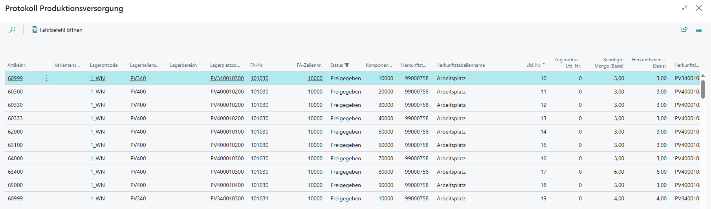Sort by Lfd. Nr. column header
Screen dimensions: 711x209
(535, 65)
